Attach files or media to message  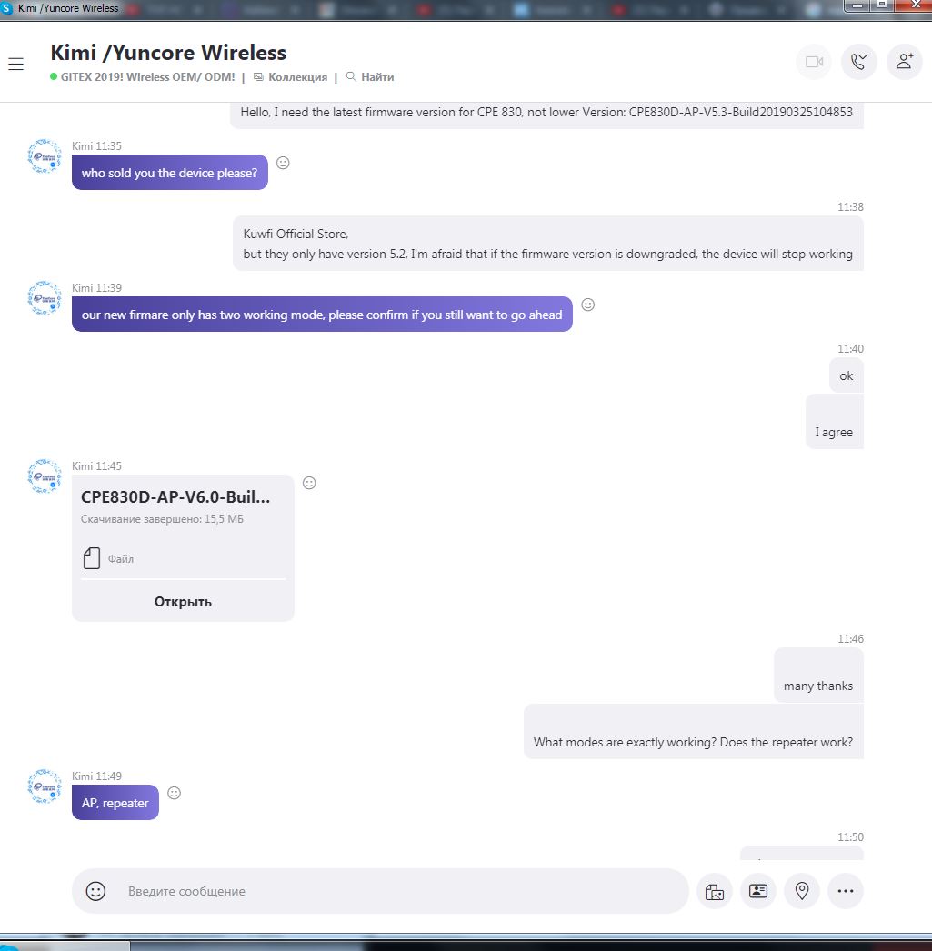coord(715,891)
